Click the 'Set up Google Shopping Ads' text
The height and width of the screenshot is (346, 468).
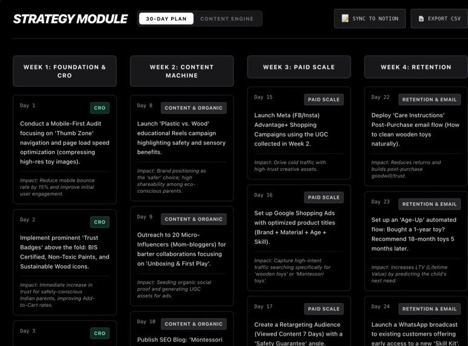tap(294, 228)
